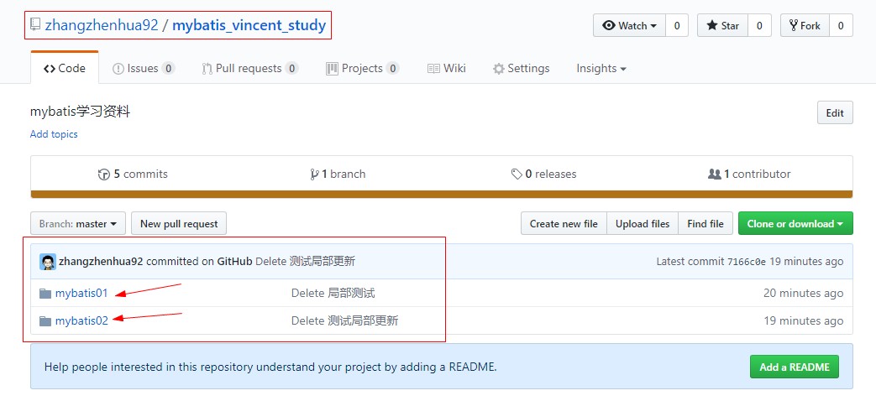Image resolution: width=876 pixels, height=401 pixels.
Task: Click Add a README button
Action: tap(794, 367)
